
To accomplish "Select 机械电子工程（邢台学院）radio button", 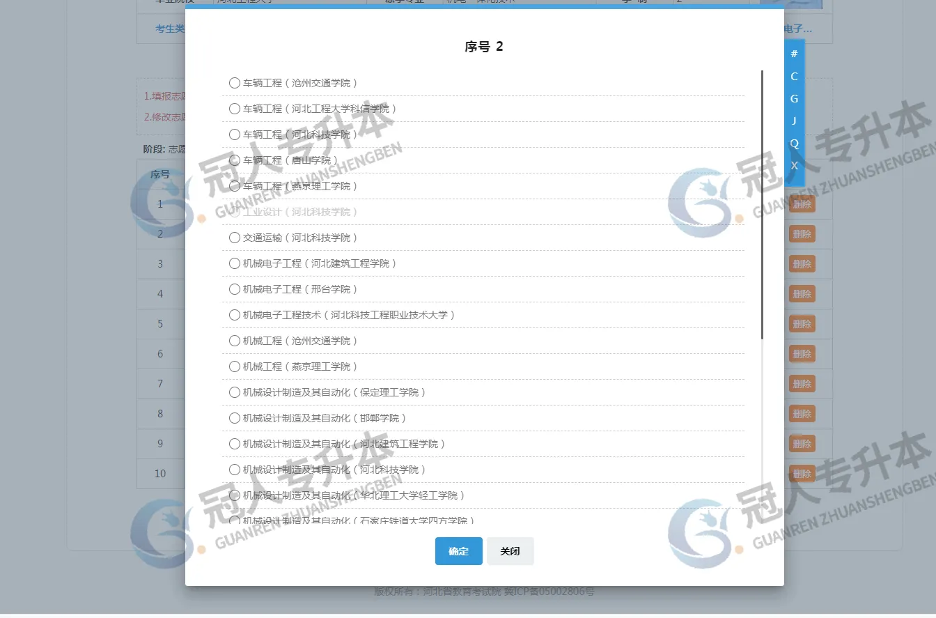I will click(235, 289).
